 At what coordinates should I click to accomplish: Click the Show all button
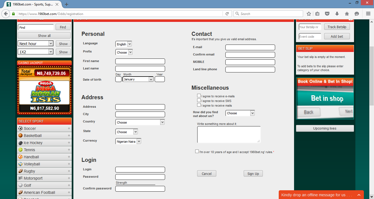pos(44,36)
